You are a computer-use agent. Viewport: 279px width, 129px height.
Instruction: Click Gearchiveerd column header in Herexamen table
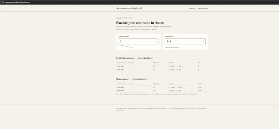tap(126, 84)
